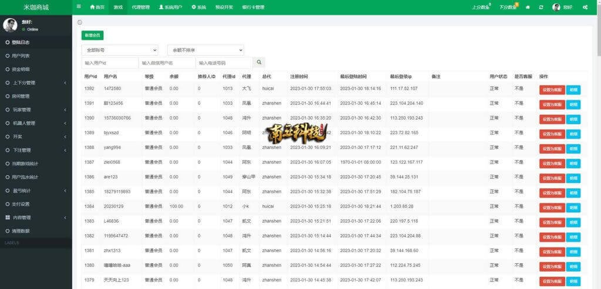
Task: Select the radio button above 新增会员
Action: tap(80, 22)
